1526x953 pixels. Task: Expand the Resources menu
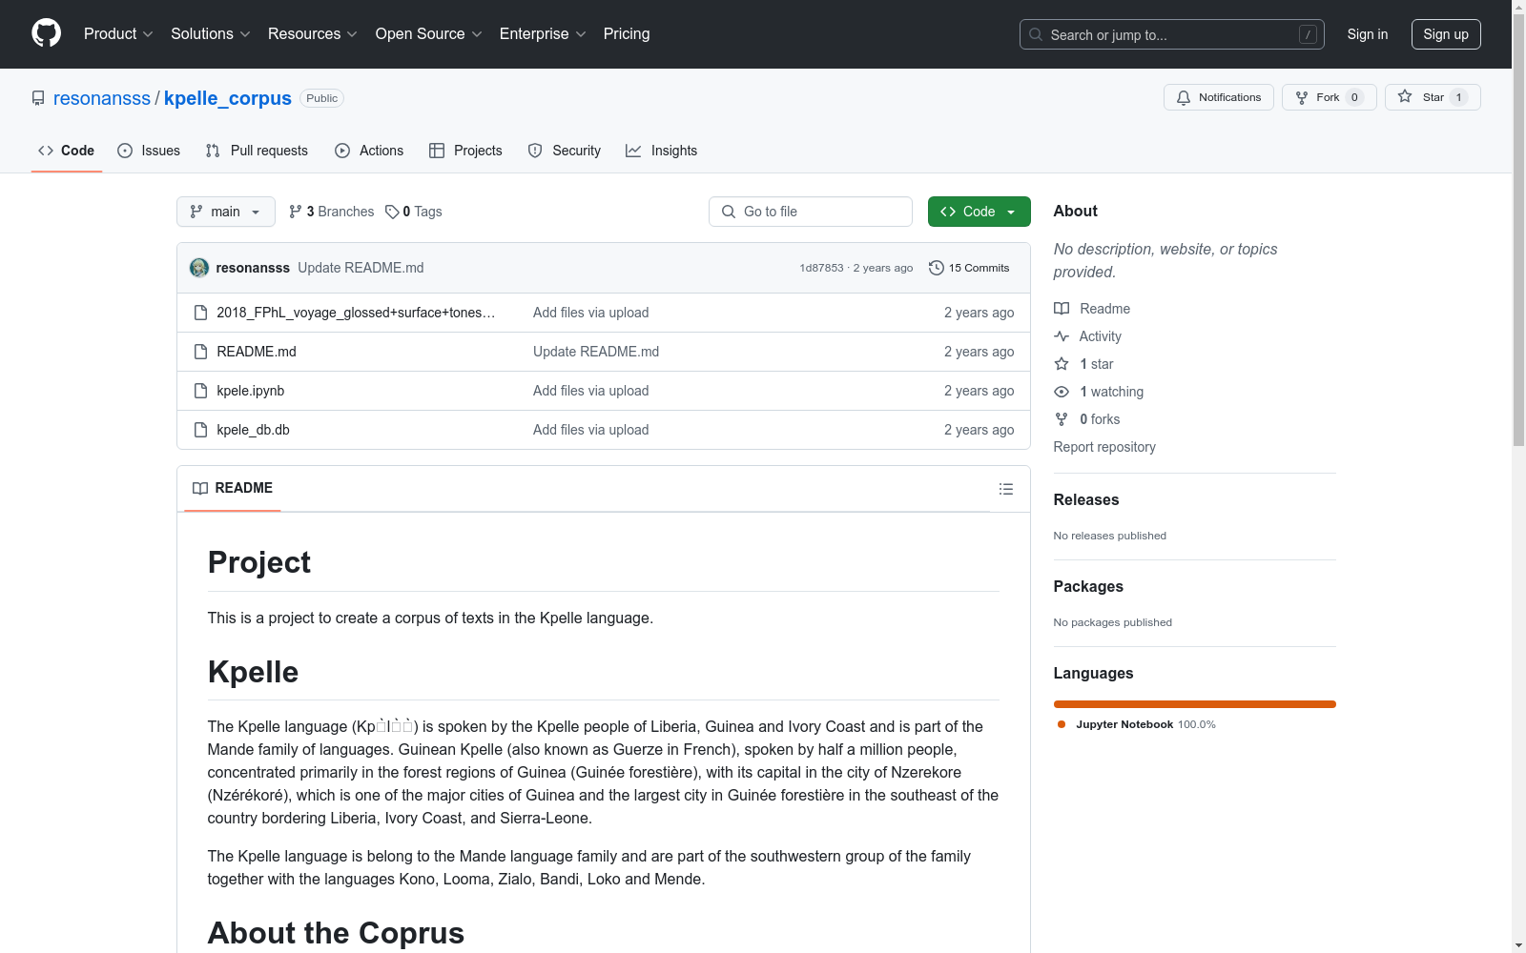pos(313,34)
